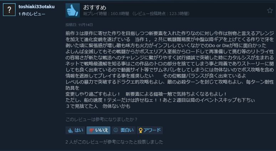This screenshot has width=276, height=151.
Task: Click the 投稿日: 11月14日 post date
Action: [79, 25]
